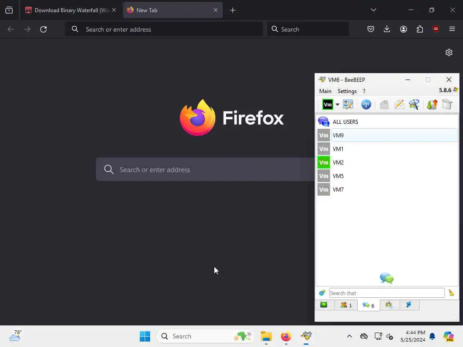Click the VM avatar status icon in BeeBEEP toolbar
Image resolution: width=463 pixels, height=347 pixels.
(327, 104)
